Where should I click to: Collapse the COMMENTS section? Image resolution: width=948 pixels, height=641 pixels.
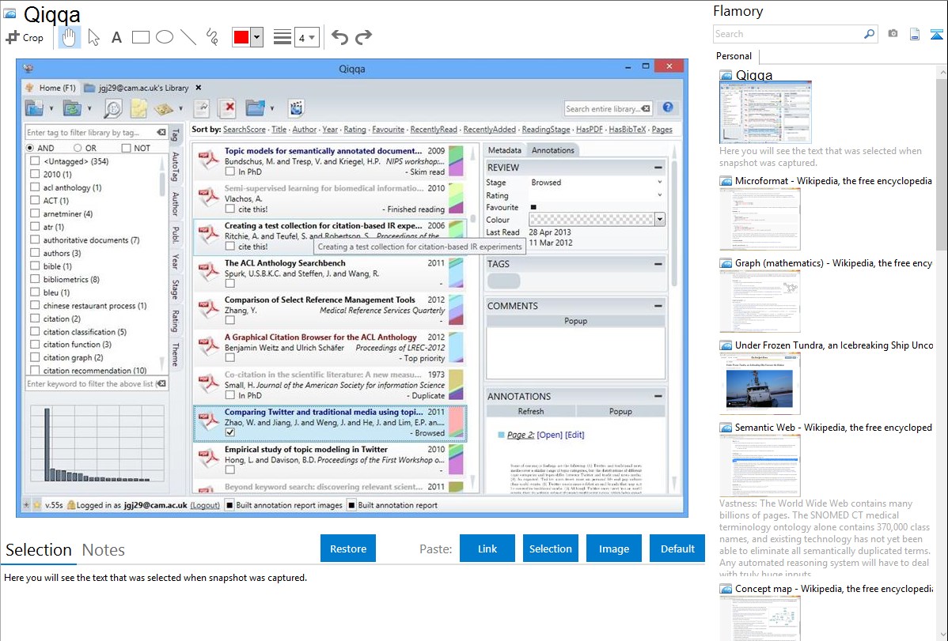click(x=658, y=306)
